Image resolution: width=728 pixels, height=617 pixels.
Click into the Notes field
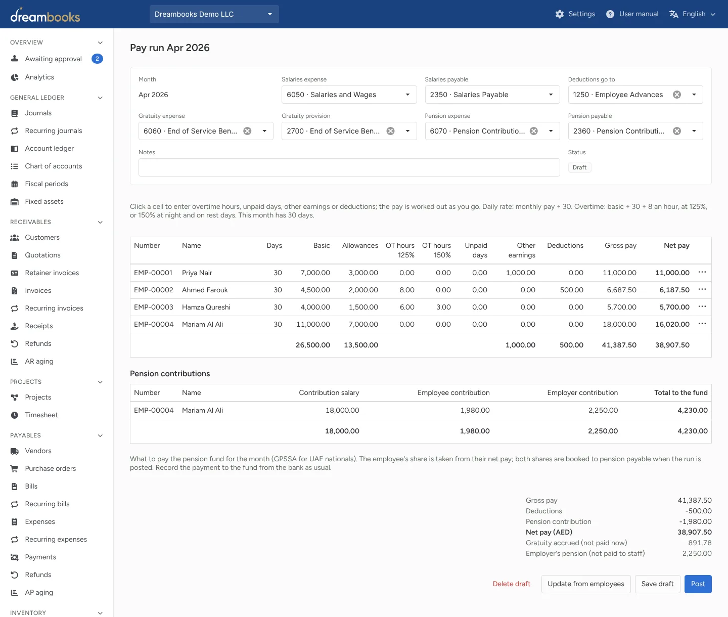point(349,167)
